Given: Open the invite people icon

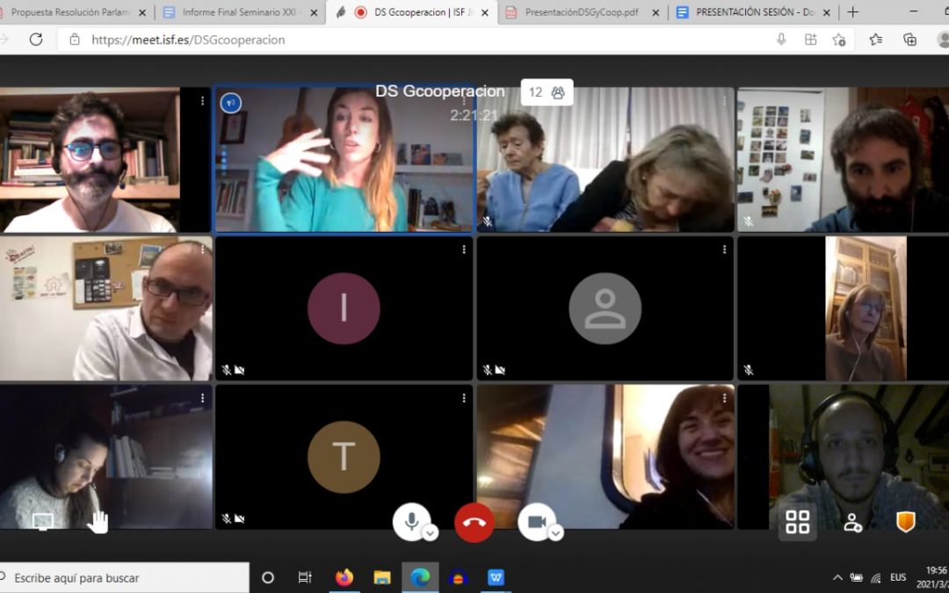Looking at the screenshot, I should [x=852, y=523].
